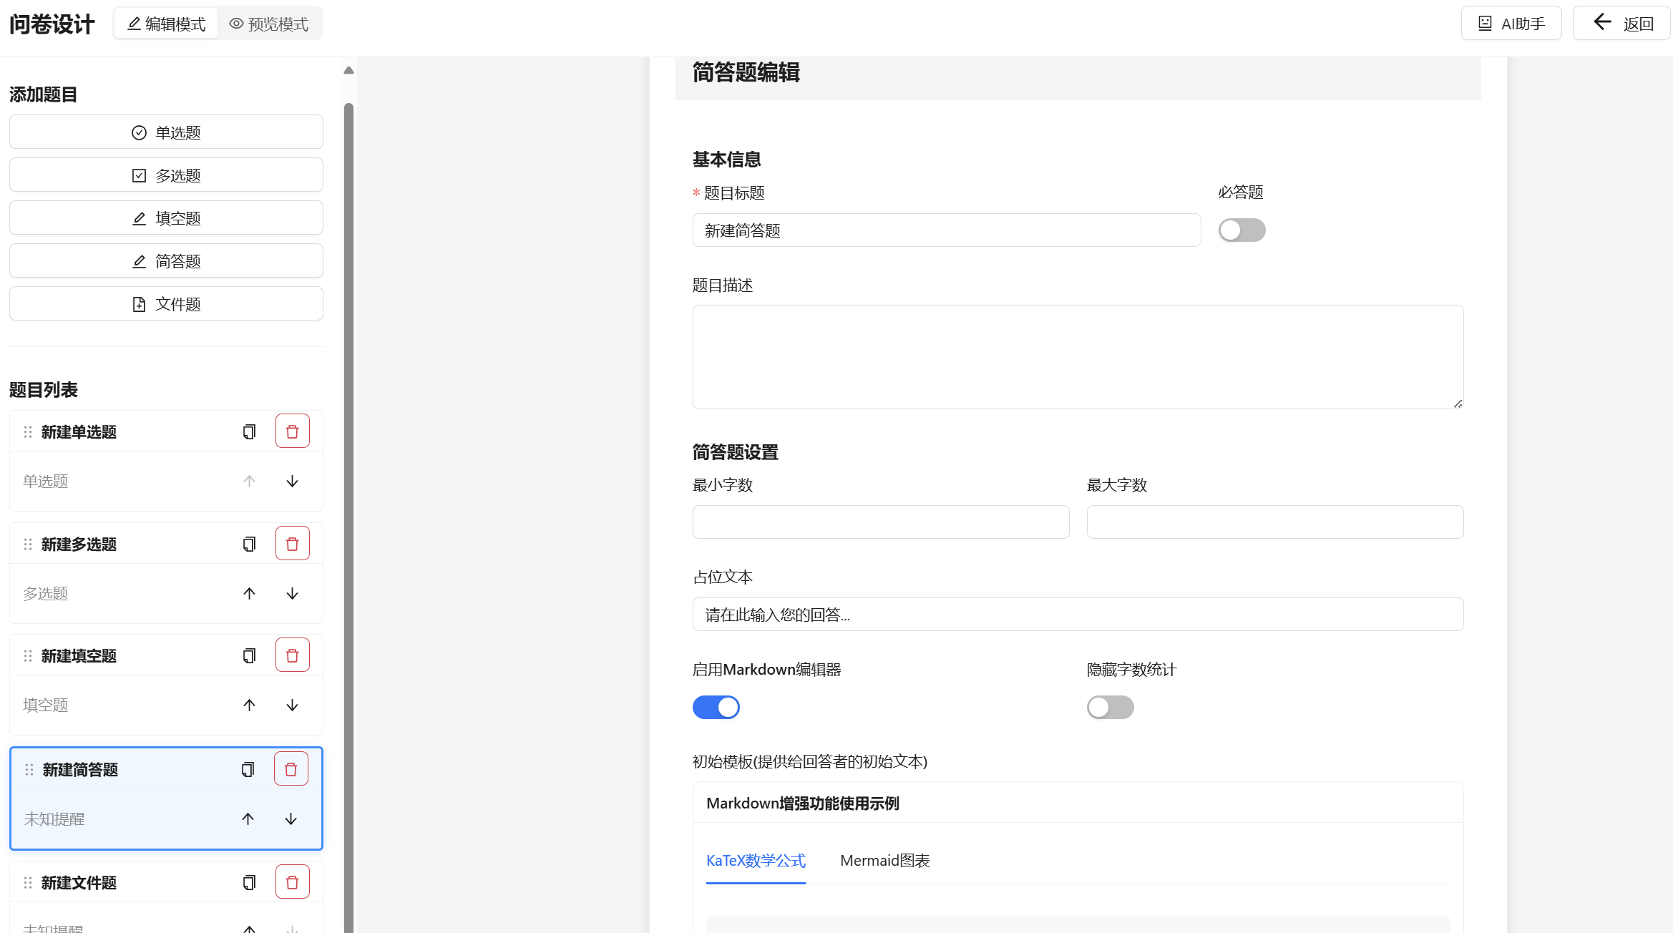Toggle the 必答题 required switch
Image resolution: width=1673 pixels, height=933 pixels.
1242,230
